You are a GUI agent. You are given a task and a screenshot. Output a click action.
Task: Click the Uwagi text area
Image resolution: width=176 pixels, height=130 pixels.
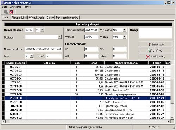(155, 33)
